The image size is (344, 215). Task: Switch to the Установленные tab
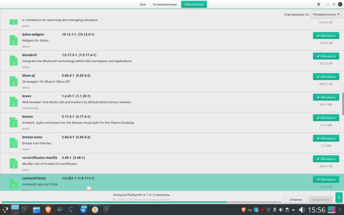pos(165,4)
